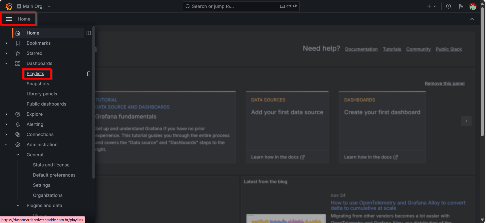Open Bookmarks menu item

tap(39, 43)
